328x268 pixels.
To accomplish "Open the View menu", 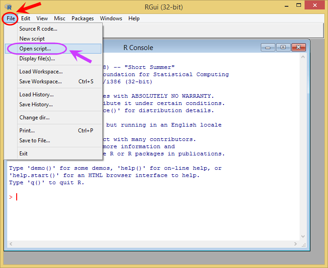I will coord(42,18).
